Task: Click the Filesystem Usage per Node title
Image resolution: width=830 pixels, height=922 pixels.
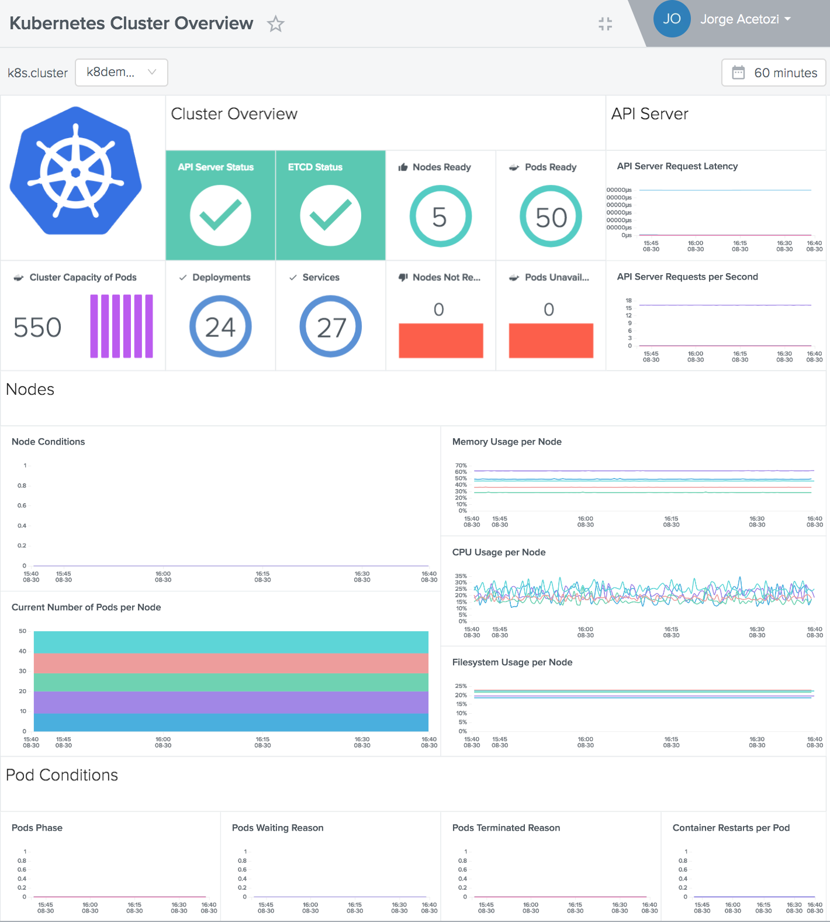Action: point(512,662)
